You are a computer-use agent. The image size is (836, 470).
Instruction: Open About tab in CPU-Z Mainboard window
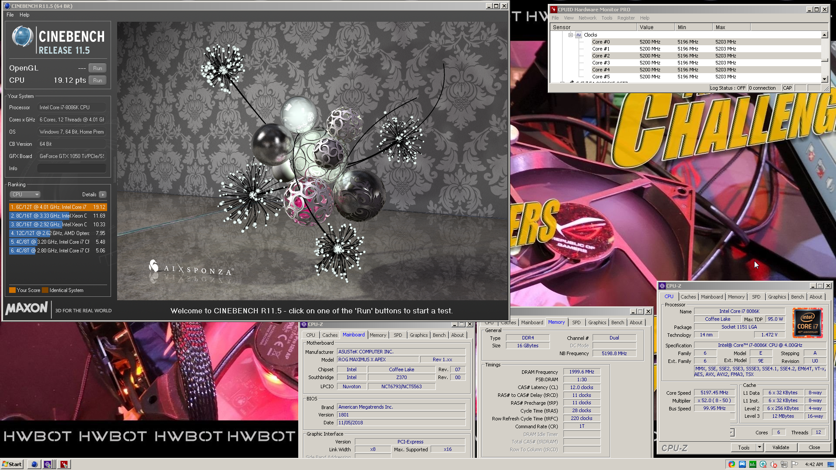click(x=457, y=335)
